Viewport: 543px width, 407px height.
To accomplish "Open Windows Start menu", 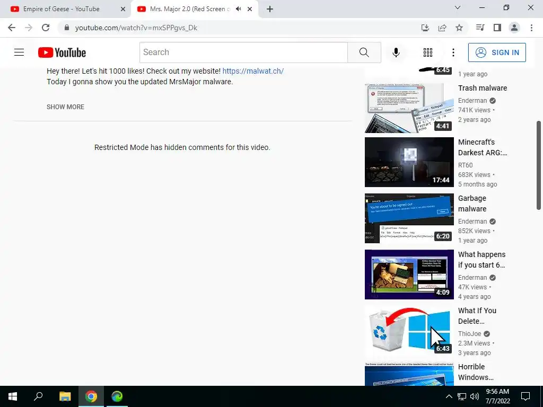I will click(13, 396).
